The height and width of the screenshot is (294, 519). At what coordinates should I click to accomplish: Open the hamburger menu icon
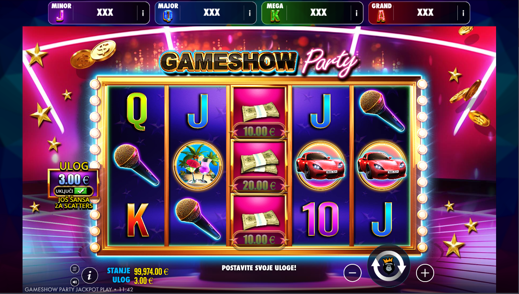(x=74, y=269)
